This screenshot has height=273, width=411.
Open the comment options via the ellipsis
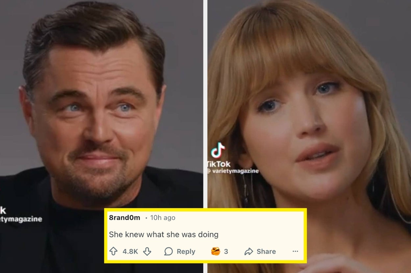[x=294, y=252]
